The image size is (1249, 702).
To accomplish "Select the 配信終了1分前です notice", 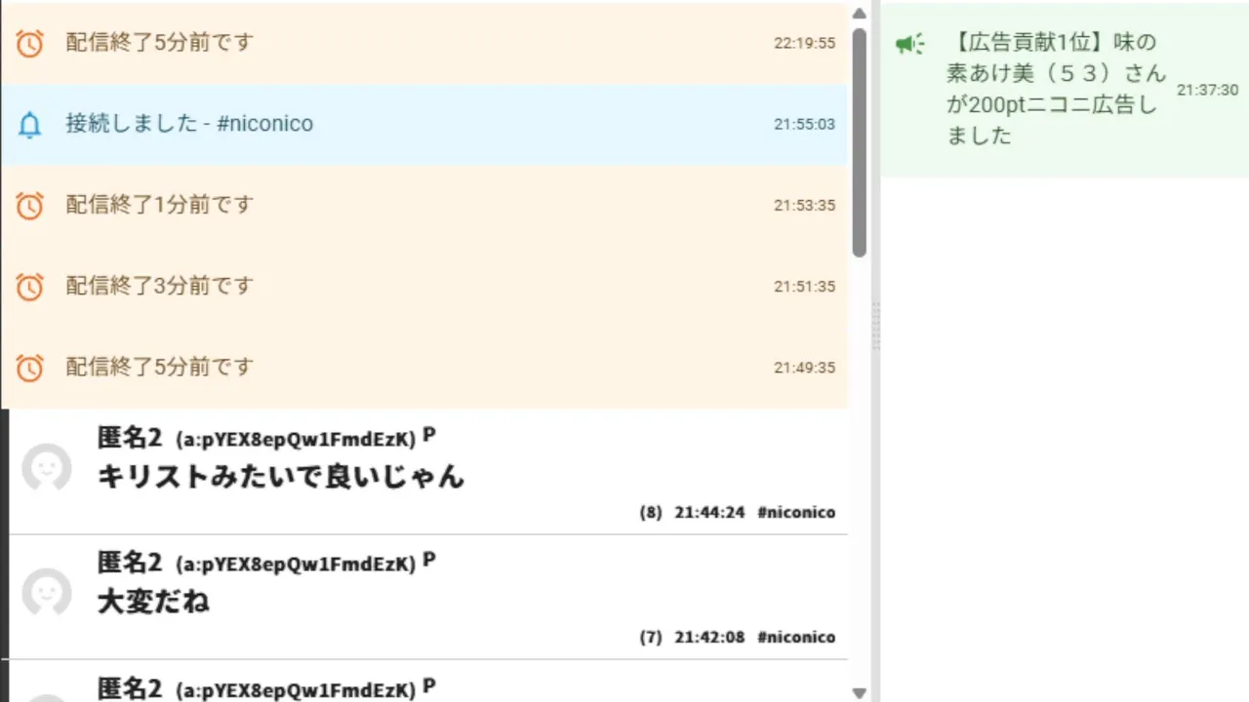I will pyautogui.click(x=424, y=206).
